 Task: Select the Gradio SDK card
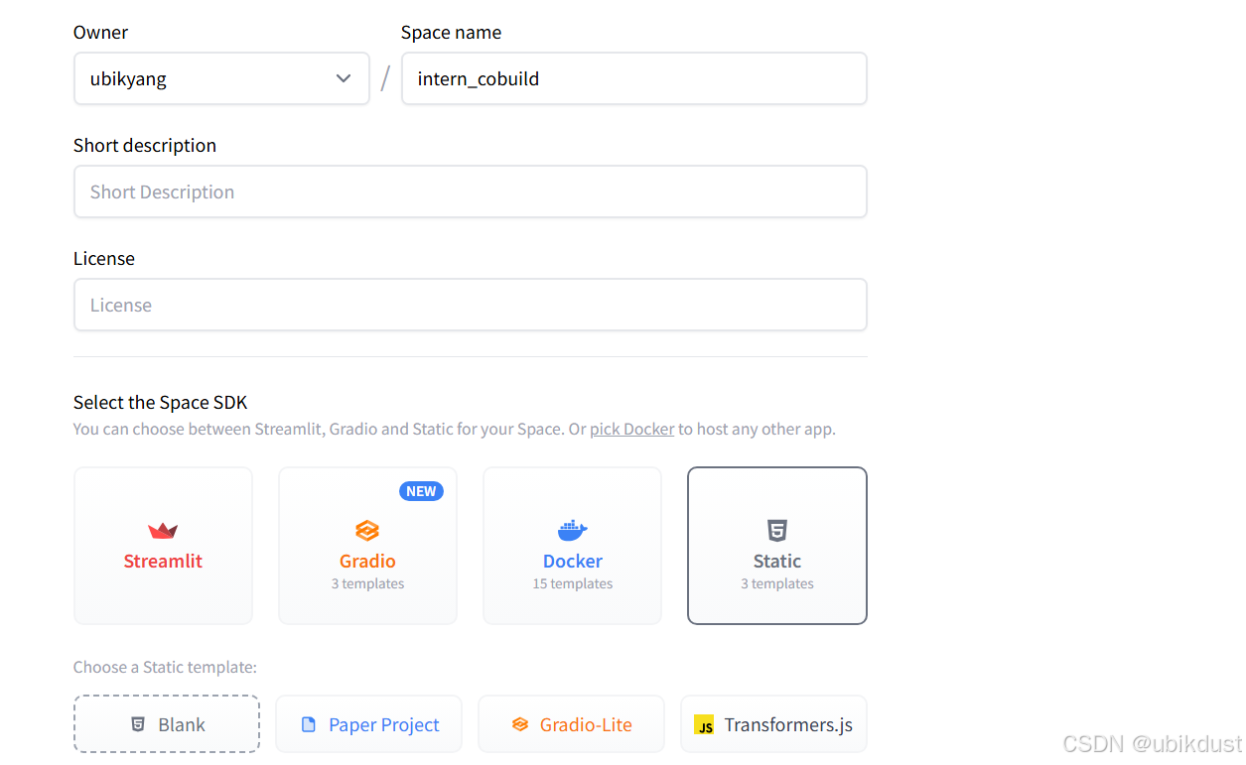(x=367, y=546)
